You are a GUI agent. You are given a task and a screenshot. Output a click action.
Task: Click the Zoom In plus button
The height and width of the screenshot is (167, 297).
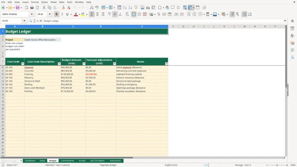pos(287,165)
